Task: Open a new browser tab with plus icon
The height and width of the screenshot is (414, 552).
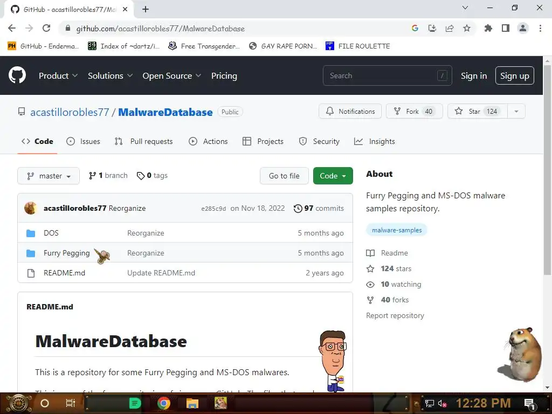Action: click(x=146, y=10)
